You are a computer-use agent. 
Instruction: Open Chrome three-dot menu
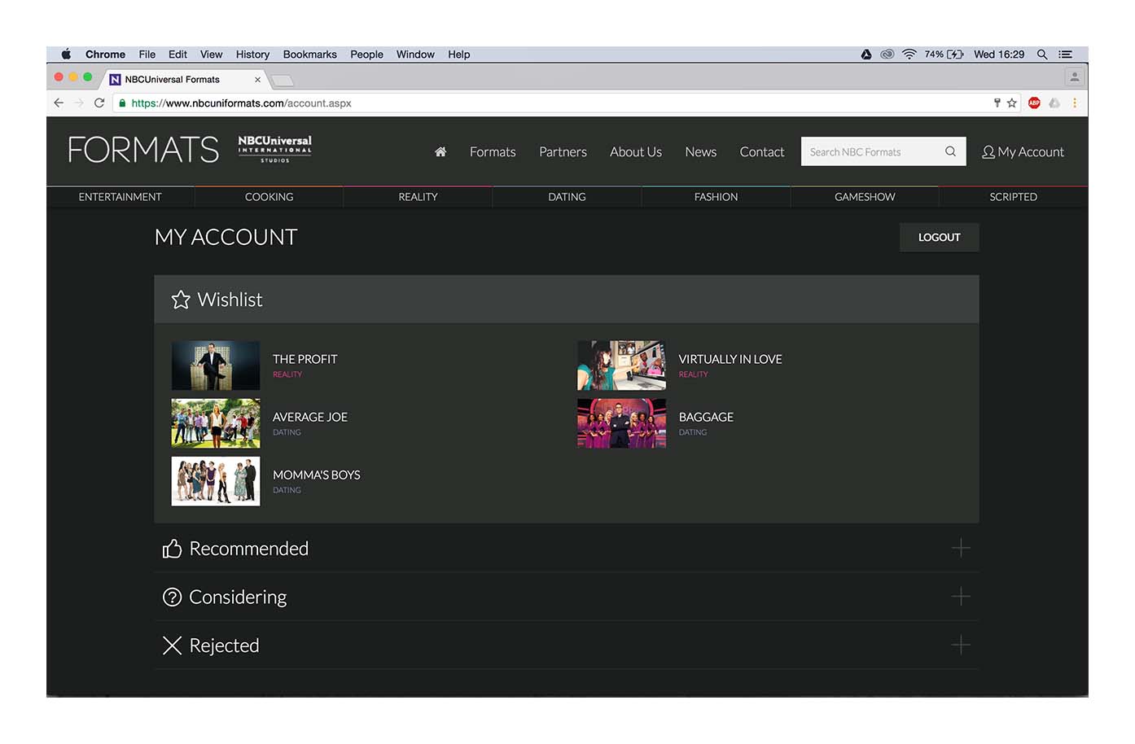[1075, 103]
